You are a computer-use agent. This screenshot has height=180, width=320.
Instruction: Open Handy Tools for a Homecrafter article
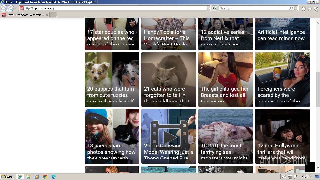(169, 34)
